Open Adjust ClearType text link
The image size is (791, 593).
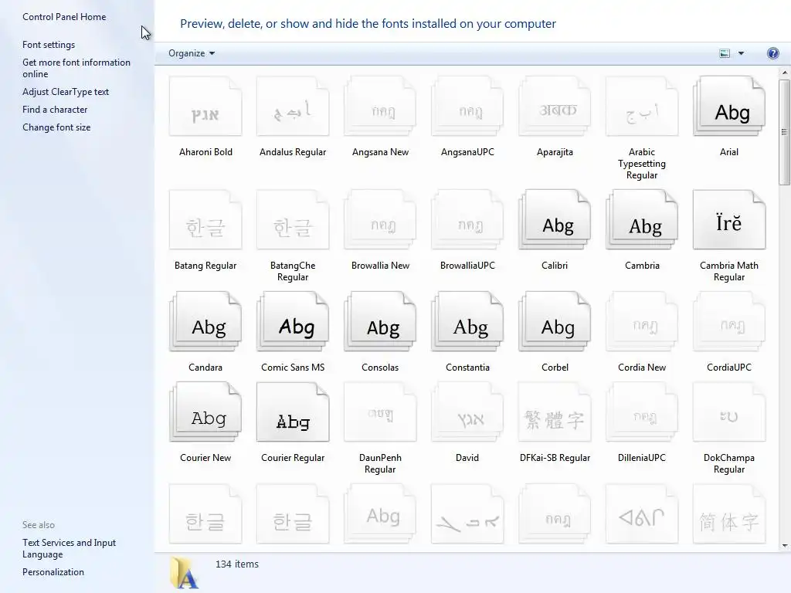tap(66, 92)
